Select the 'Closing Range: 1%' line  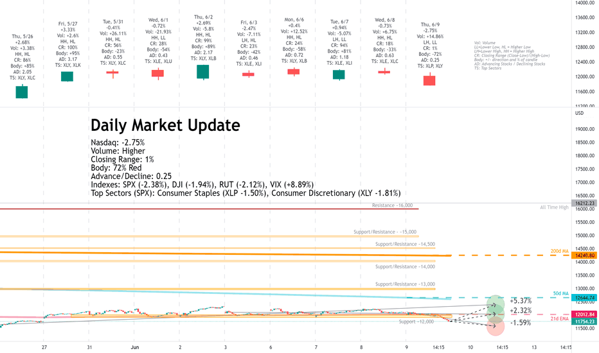(122, 159)
